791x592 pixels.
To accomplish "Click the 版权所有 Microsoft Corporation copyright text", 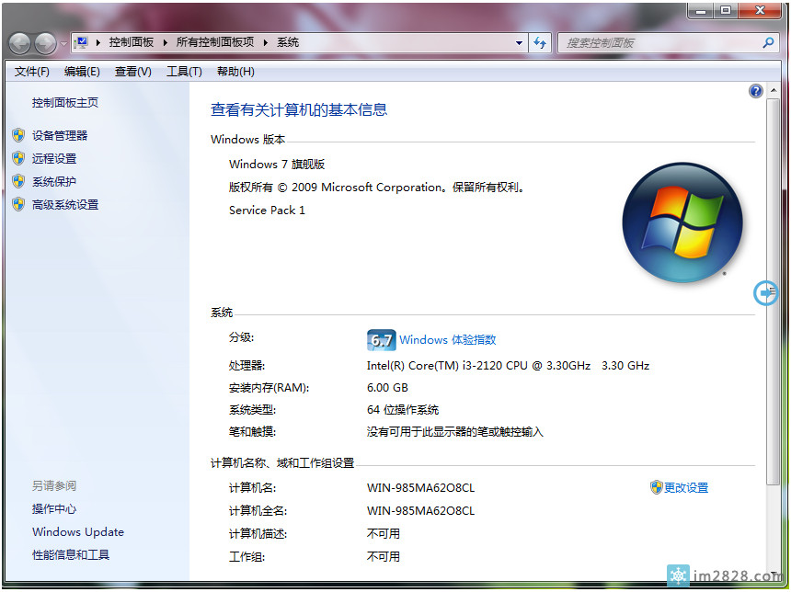I will tap(377, 188).
